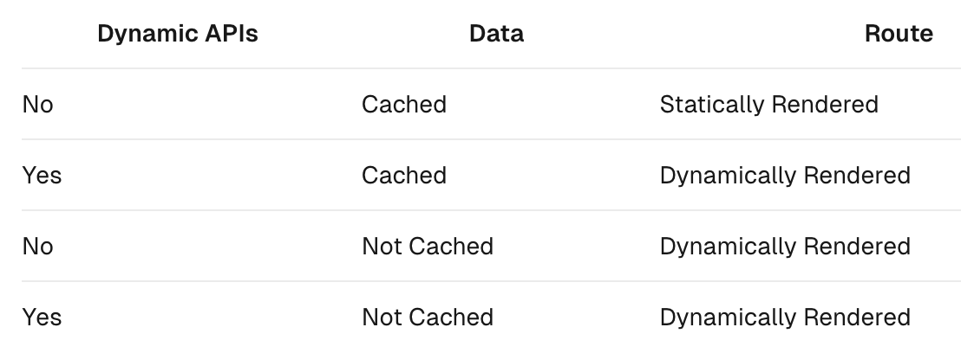961x353 pixels.
Task: Click Dynamically Rendered in the last table row
Action: 785,318
